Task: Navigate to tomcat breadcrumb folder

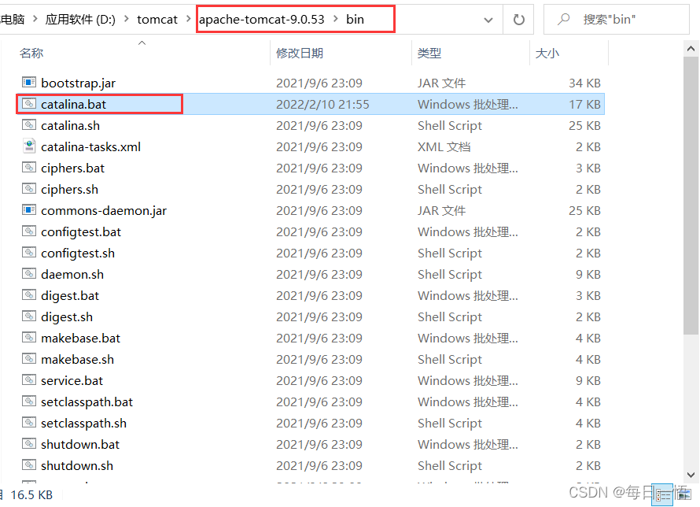Action: click(x=157, y=19)
